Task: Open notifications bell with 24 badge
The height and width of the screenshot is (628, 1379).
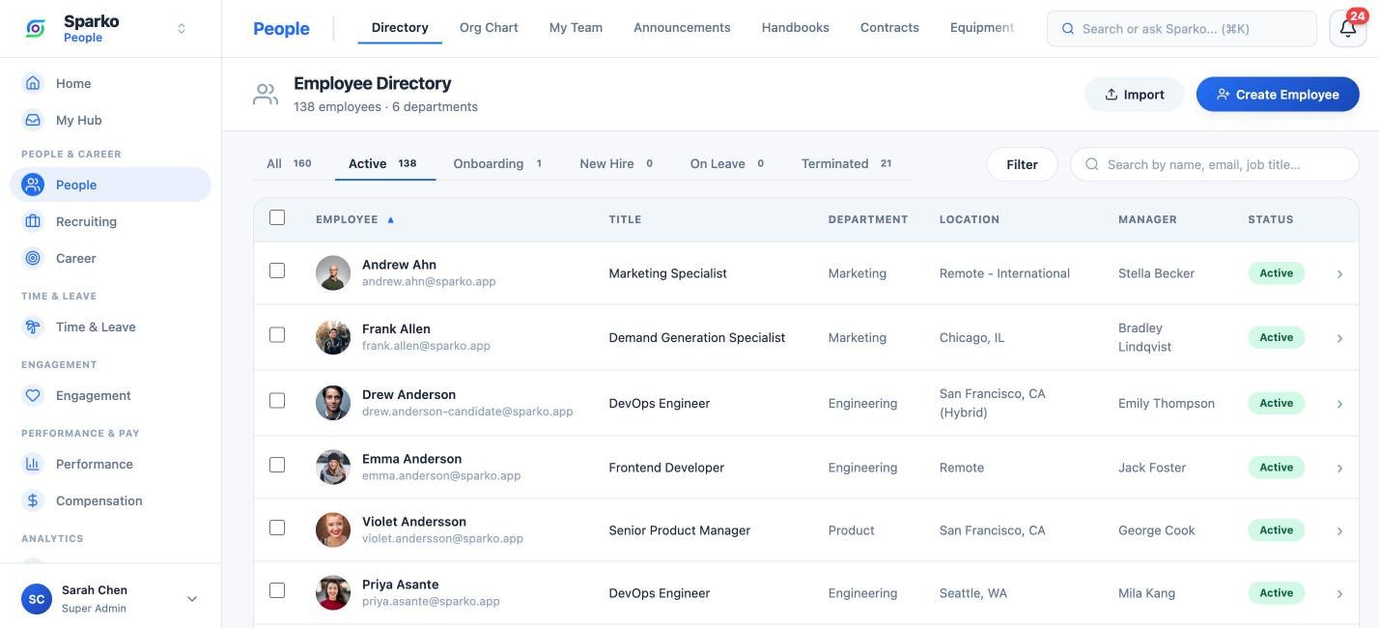Action: click(1348, 28)
